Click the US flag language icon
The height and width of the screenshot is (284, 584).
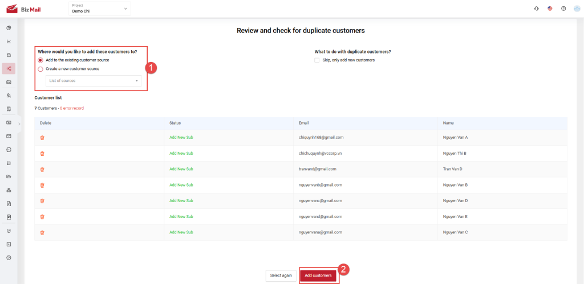pyautogui.click(x=550, y=9)
